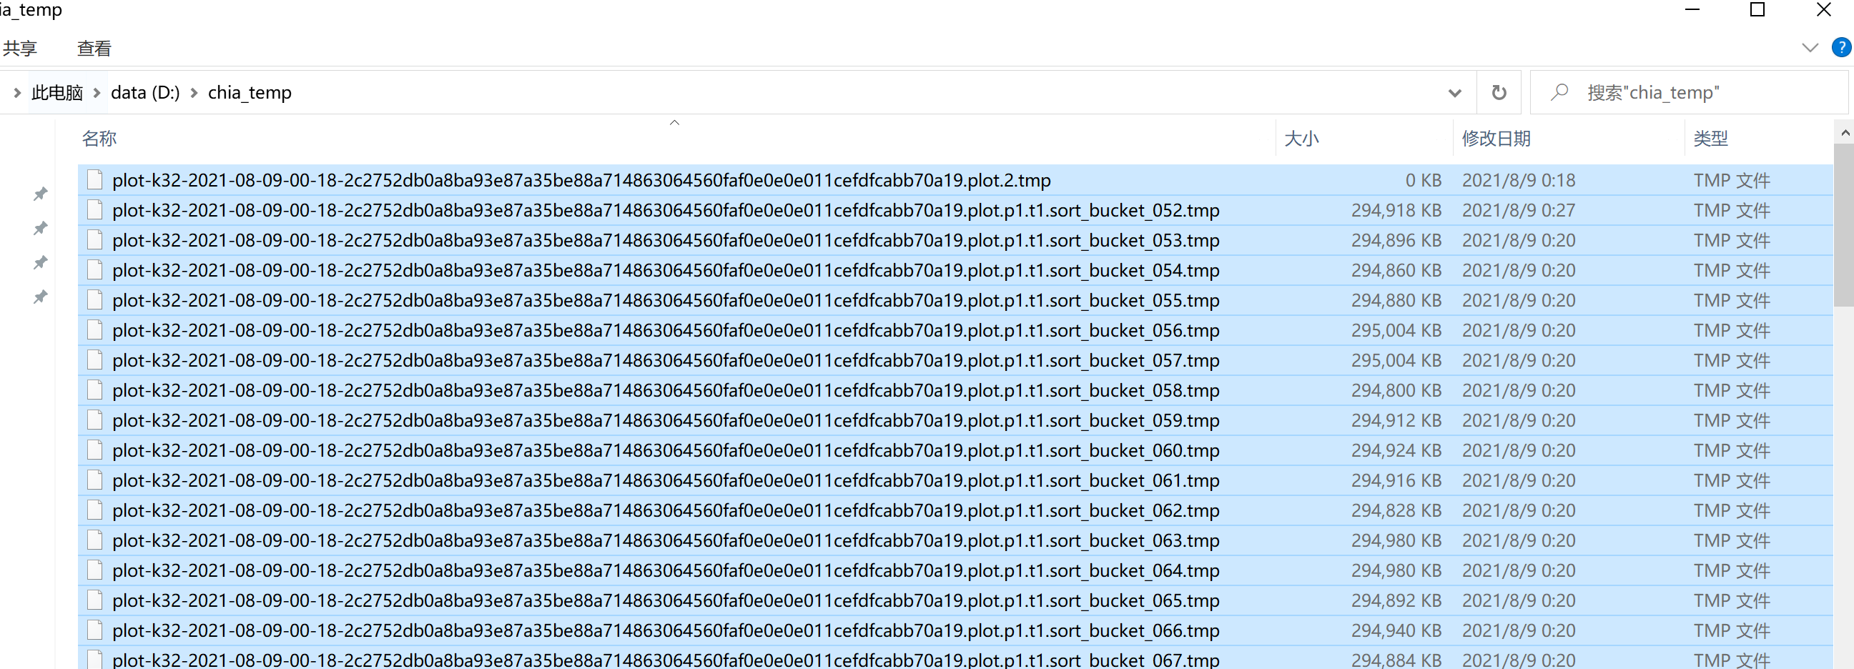This screenshot has width=1854, height=669.
Task: Switch to the 查看 ribbon tab
Action: [x=94, y=47]
